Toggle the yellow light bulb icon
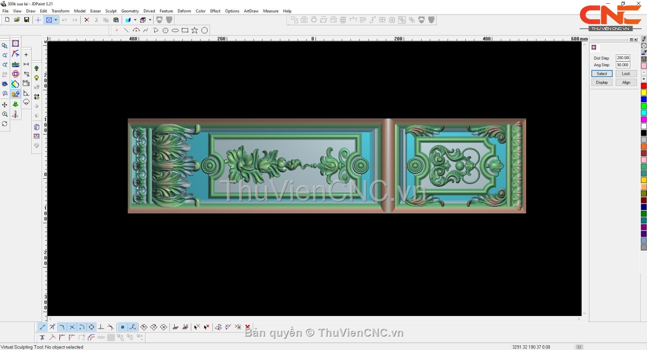This screenshot has height=350, width=647. pos(37,78)
